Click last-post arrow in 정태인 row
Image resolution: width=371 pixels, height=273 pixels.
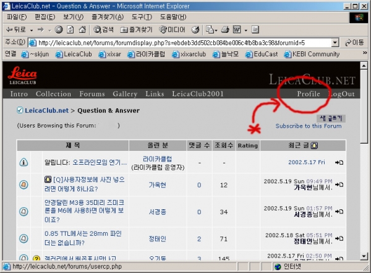point(339,238)
